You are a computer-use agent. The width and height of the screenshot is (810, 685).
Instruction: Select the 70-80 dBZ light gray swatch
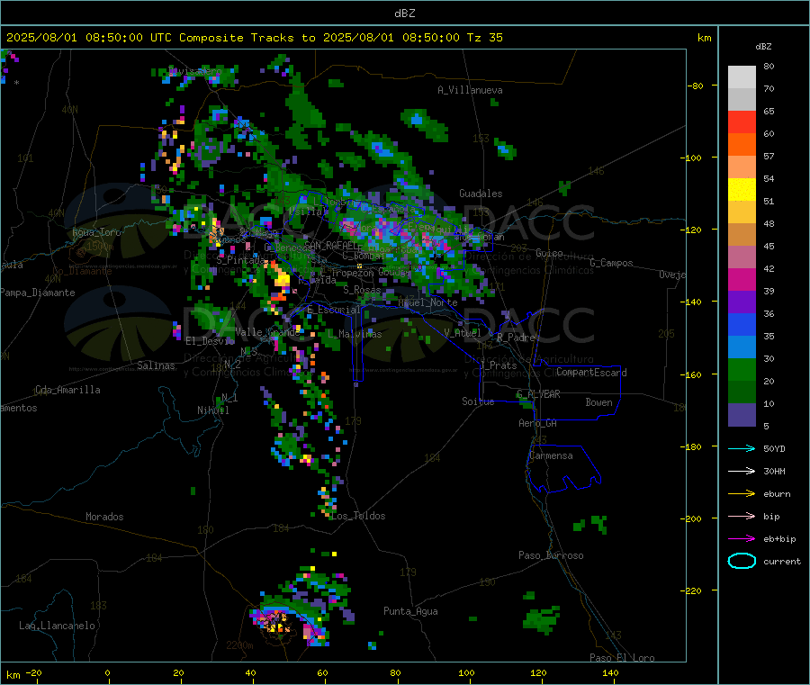tap(742, 77)
